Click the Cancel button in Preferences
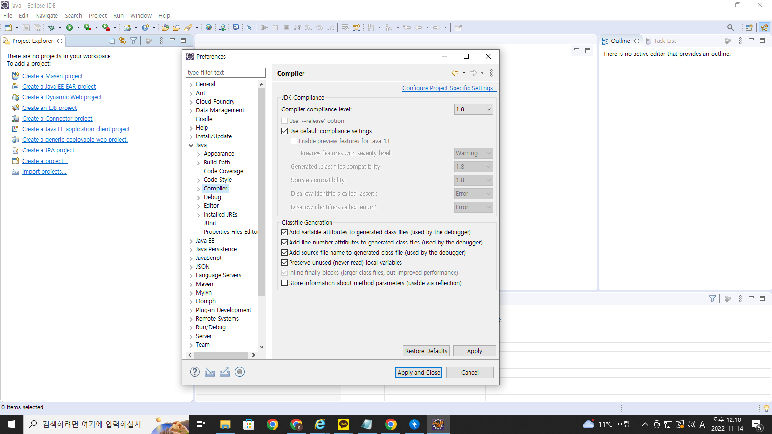Screen dimensions: 772x434 coord(470,373)
